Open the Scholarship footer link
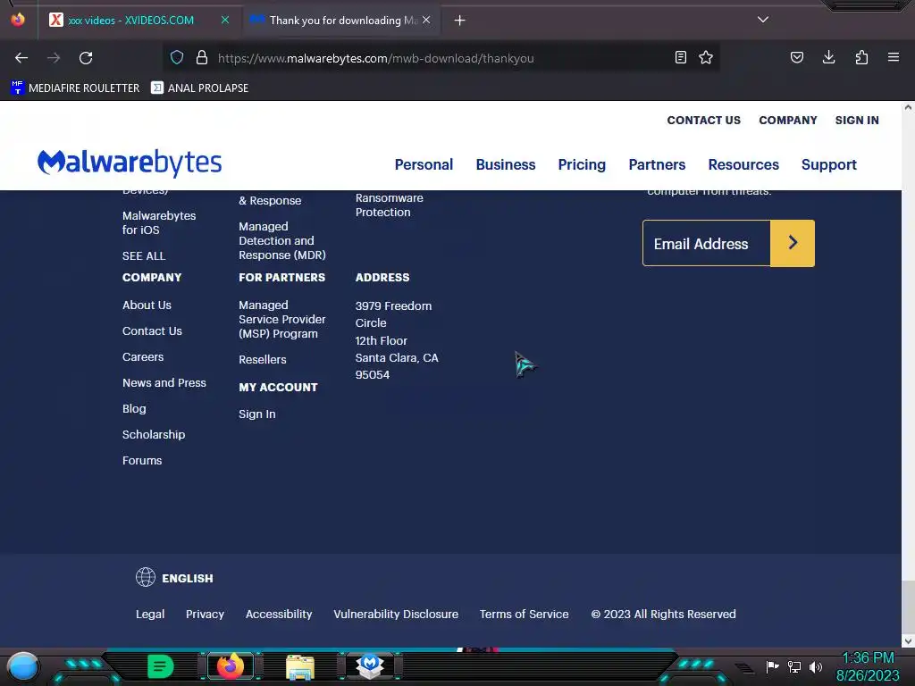The image size is (915, 686). (x=154, y=435)
